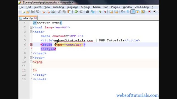Redo action with toolbar arrow icon

coord(81,12)
